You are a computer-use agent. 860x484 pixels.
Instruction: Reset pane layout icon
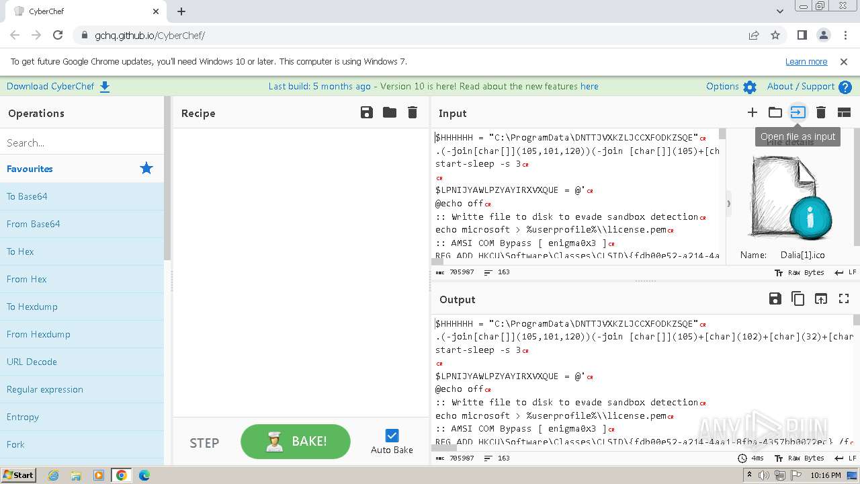pos(844,112)
